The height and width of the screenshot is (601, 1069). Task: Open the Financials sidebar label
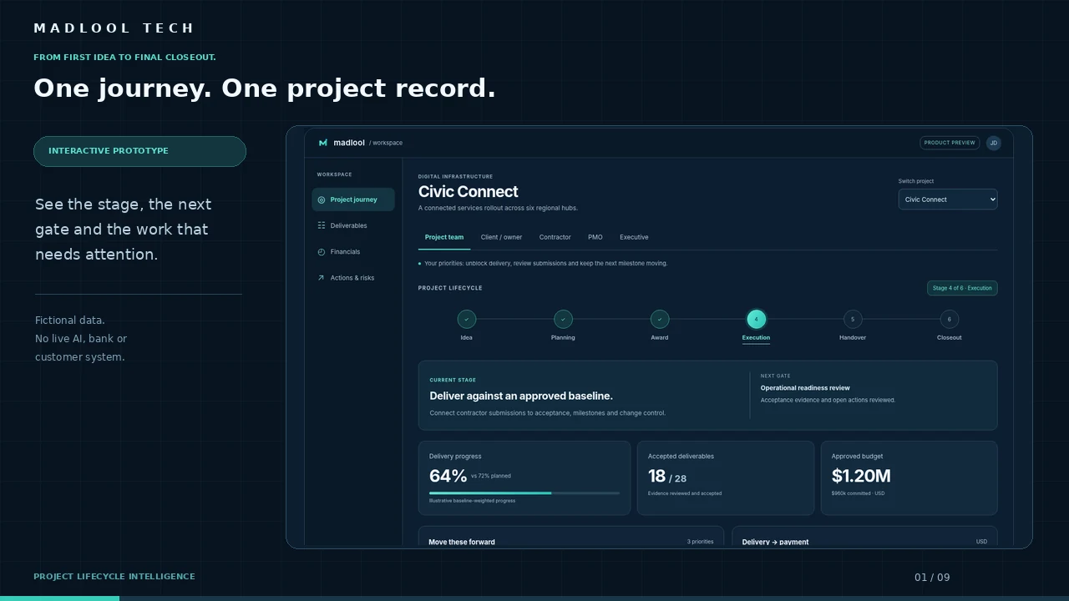[x=345, y=252]
